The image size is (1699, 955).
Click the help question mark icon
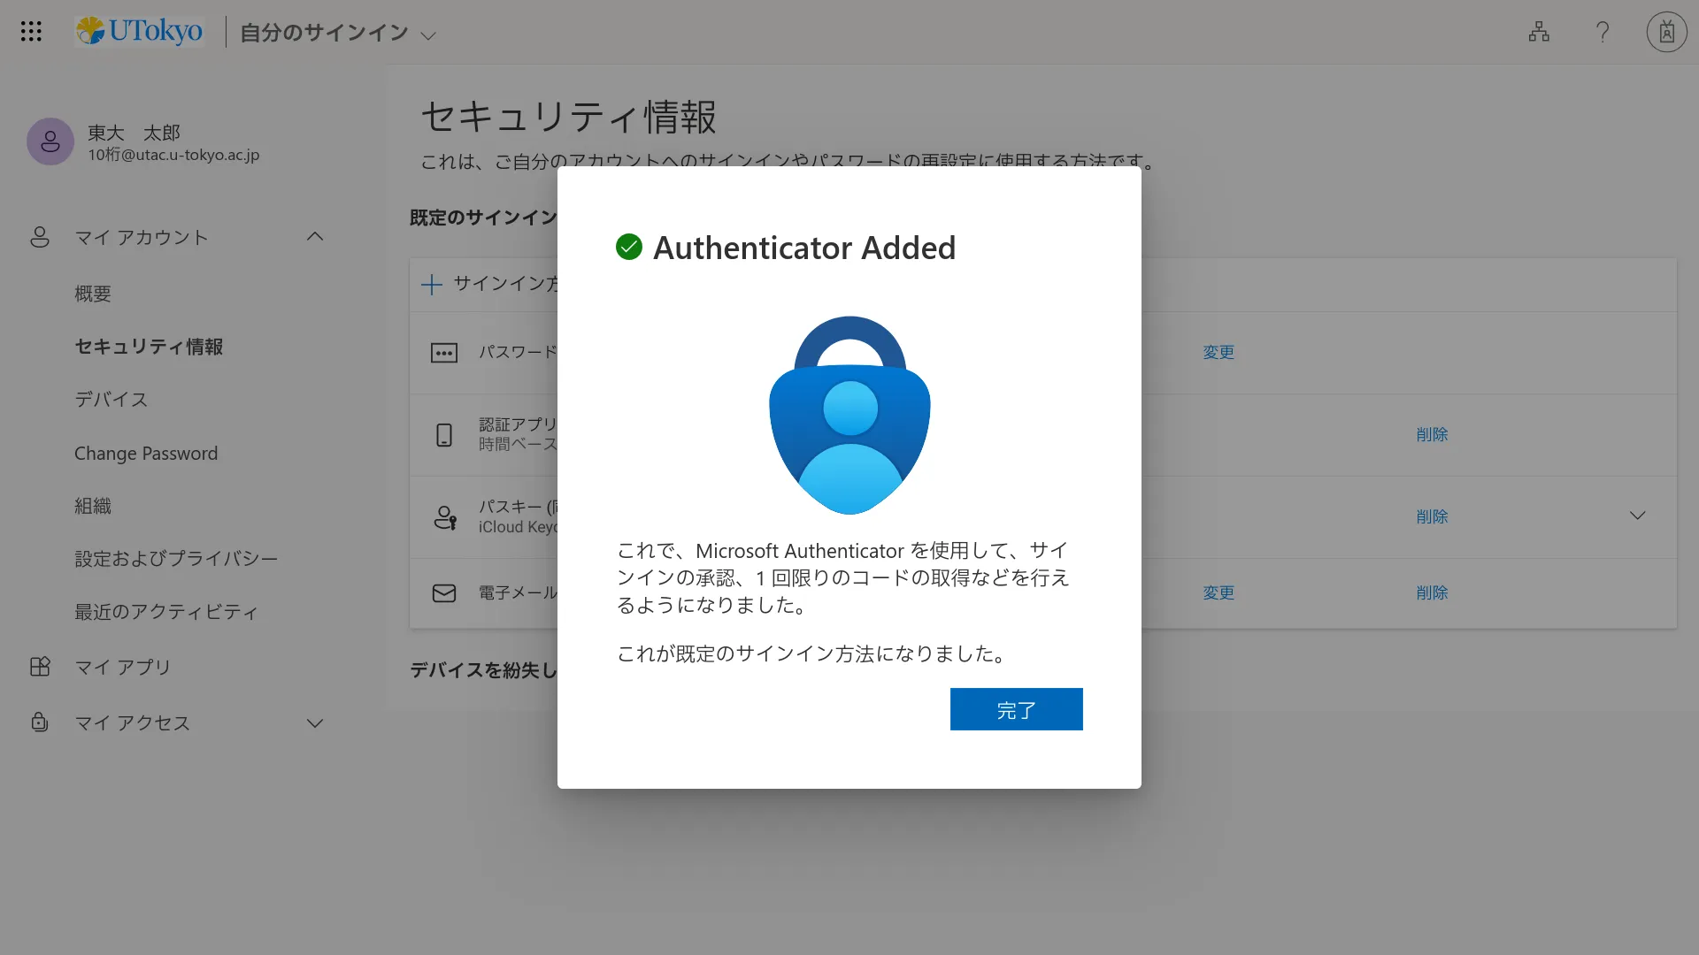tap(1603, 32)
